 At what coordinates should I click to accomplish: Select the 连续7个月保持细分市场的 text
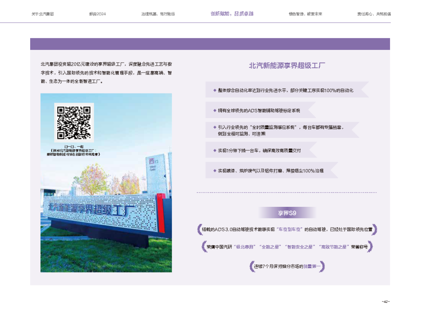278,266
